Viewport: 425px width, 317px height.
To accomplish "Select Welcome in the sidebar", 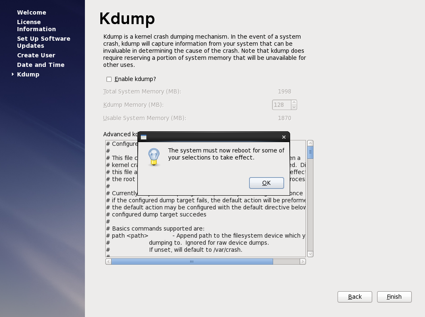I will pos(32,12).
